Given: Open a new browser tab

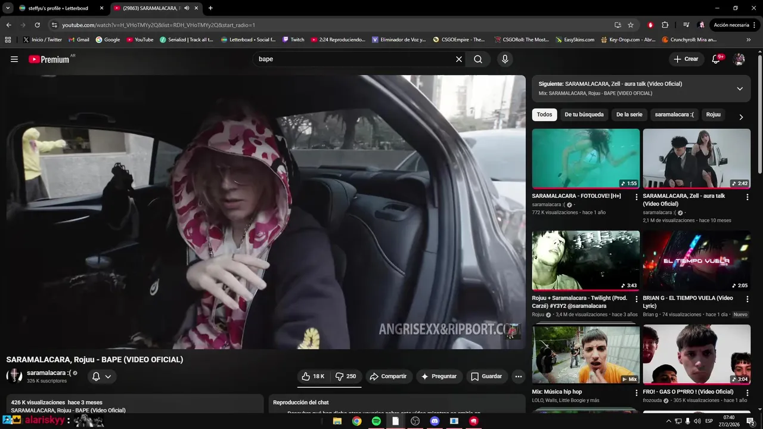Looking at the screenshot, I should click(x=210, y=8).
